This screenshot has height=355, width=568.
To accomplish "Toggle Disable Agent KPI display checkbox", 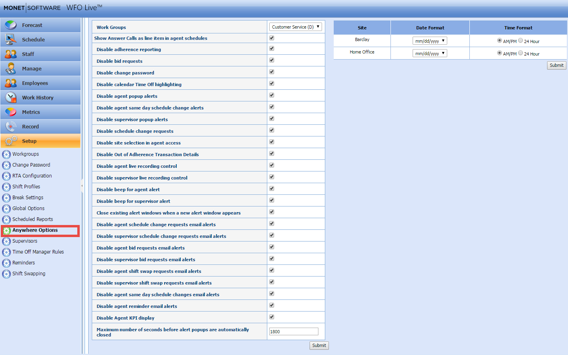I will point(272,317).
